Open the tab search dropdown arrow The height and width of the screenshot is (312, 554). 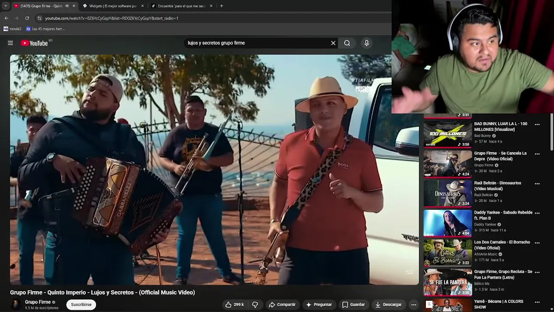(x=6, y=6)
